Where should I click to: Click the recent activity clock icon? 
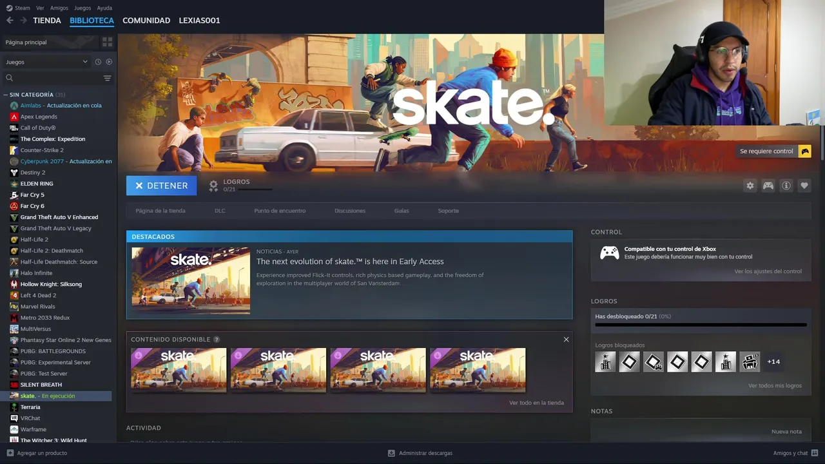pos(98,62)
